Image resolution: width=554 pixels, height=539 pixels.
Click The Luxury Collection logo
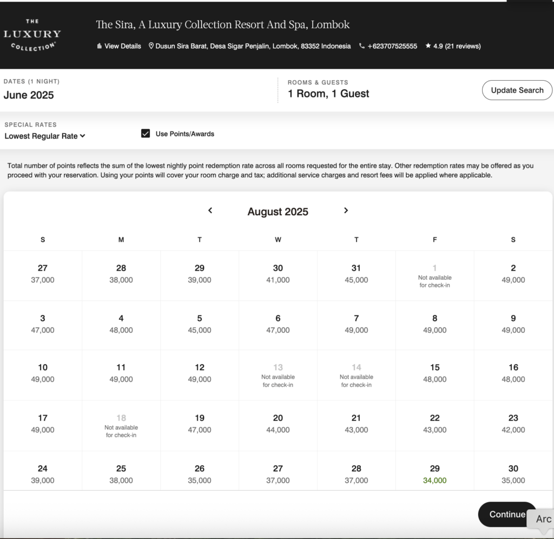tap(32, 35)
